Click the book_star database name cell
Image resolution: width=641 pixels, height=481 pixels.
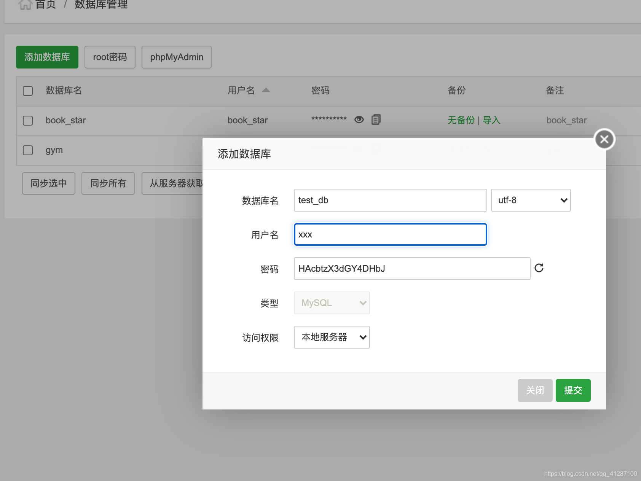tap(66, 120)
